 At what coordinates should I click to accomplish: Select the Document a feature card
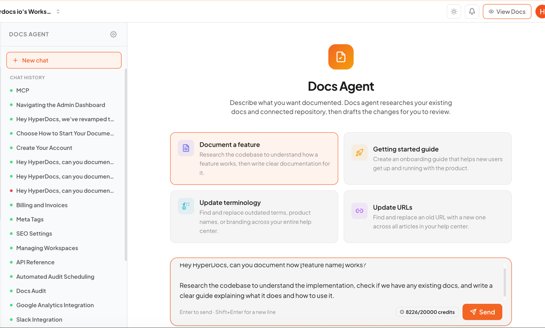tap(254, 158)
